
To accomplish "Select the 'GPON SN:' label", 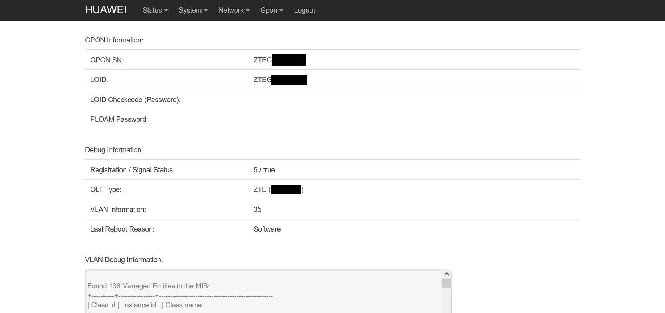I will tap(107, 60).
